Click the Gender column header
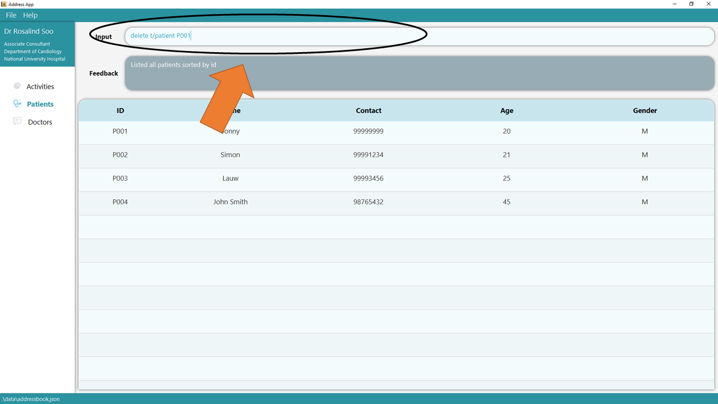The height and width of the screenshot is (404, 718). pyautogui.click(x=645, y=111)
